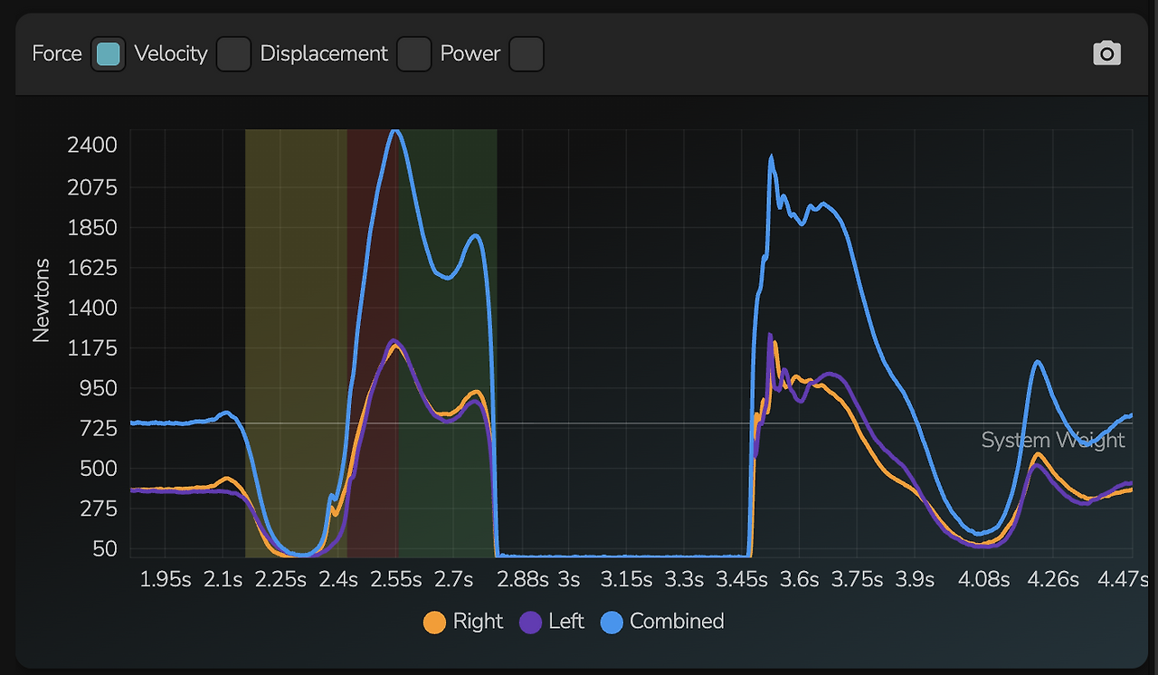Click the 3.15s time axis label

[627, 579]
